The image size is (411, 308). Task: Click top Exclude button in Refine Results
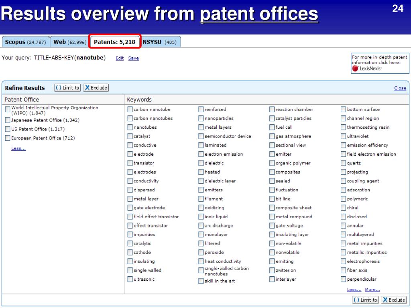96,88
